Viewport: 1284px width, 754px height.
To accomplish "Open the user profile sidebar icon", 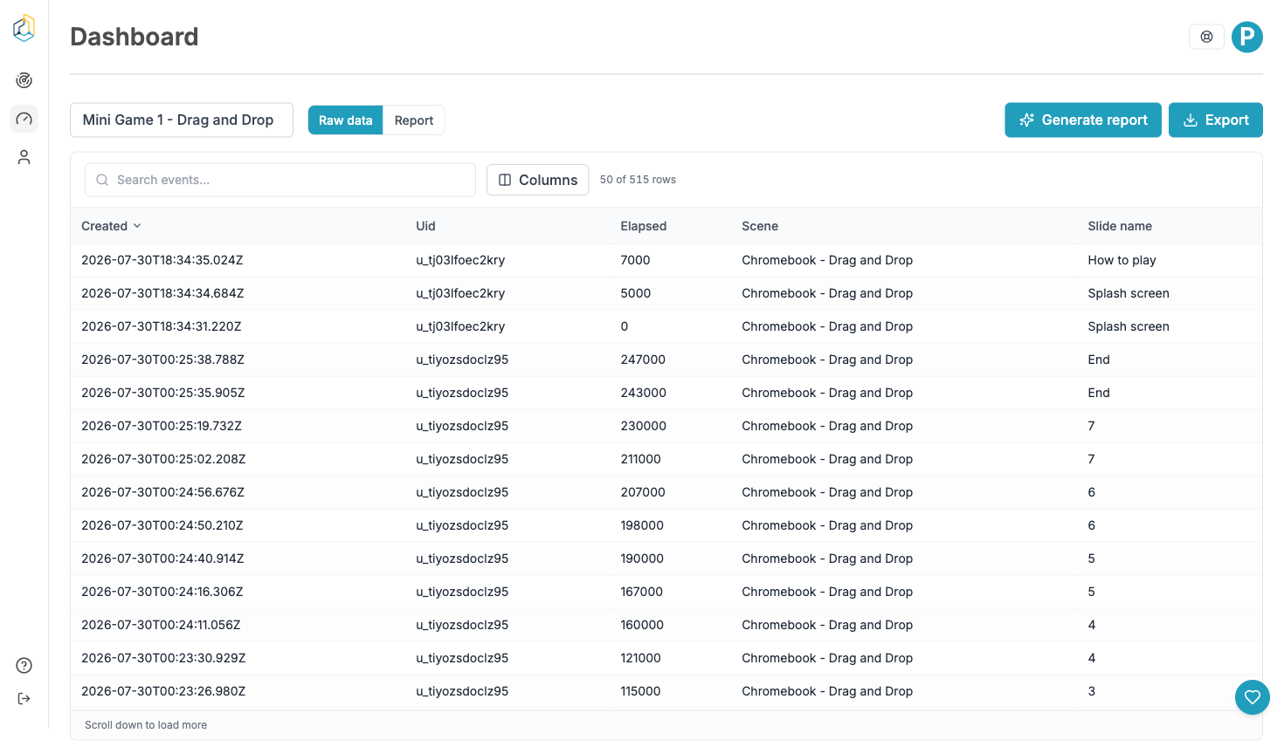I will click(24, 157).
